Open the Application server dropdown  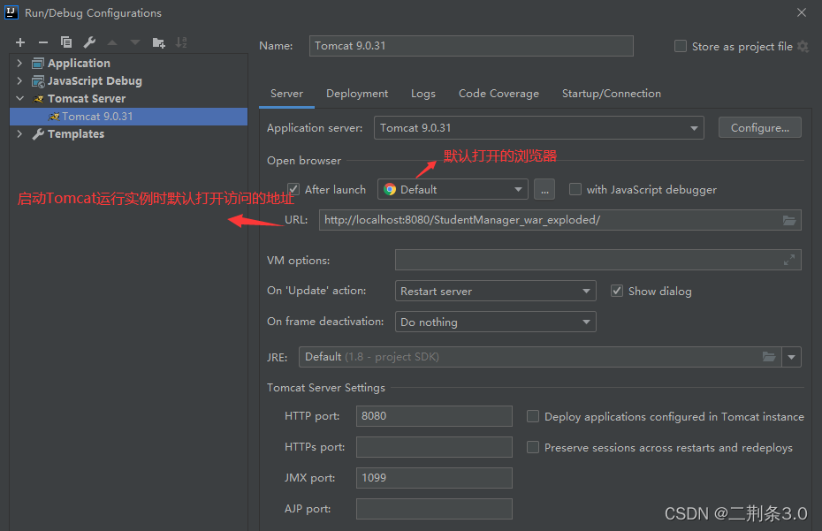tap(539, 128)
